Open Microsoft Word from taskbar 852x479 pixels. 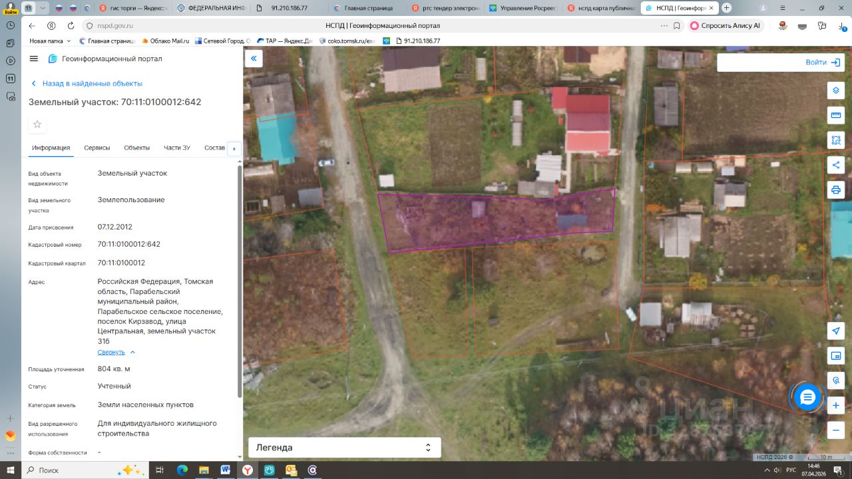(x=225, y=470)
